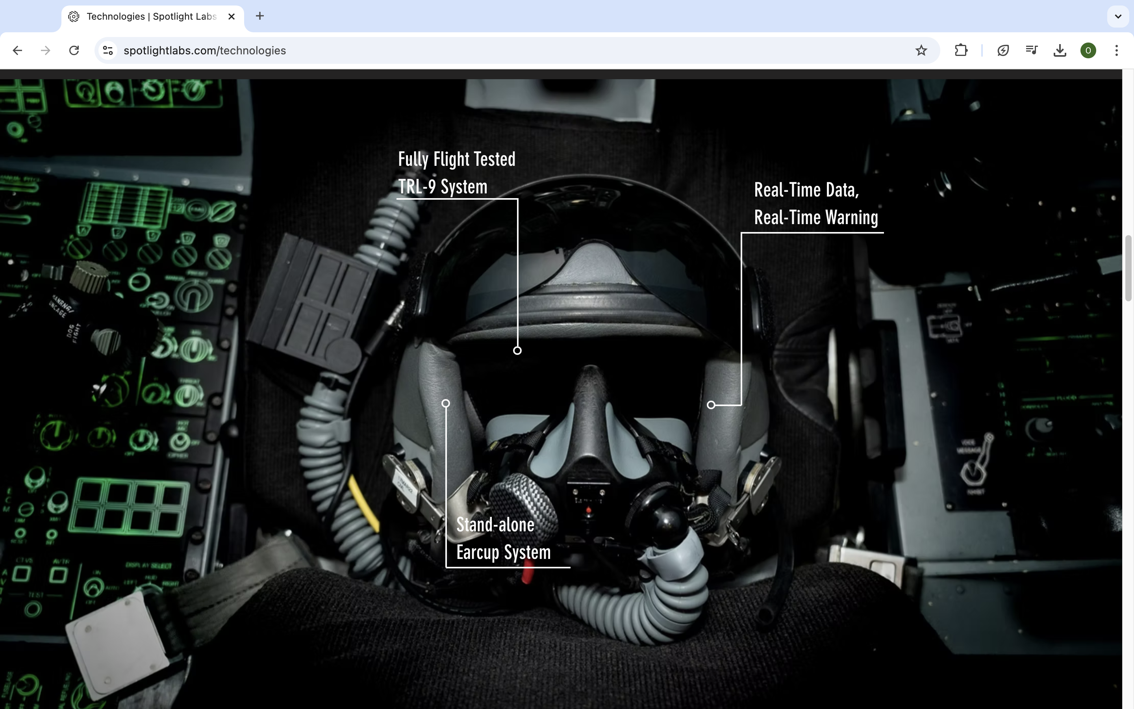Expand the tab search chevron
This screenshot has height=709, width=1134.
[1117, 17]
